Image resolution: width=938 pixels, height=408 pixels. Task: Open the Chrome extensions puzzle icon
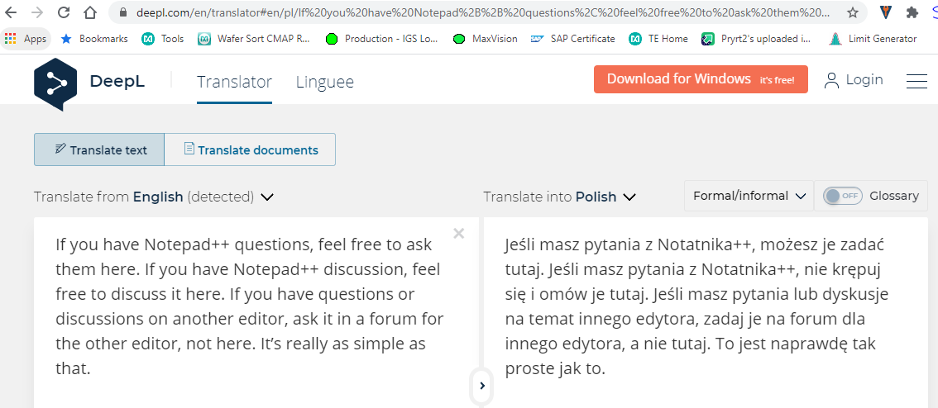912,12
